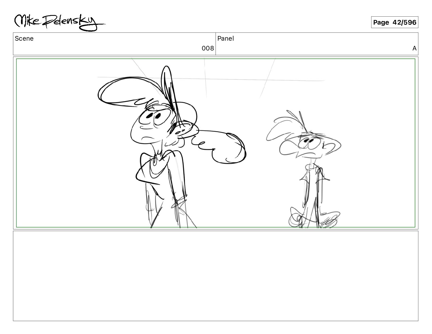This screenshot has width=432, height=334.
Task: Click panel letter A
Action: click(x=414, y=48)
